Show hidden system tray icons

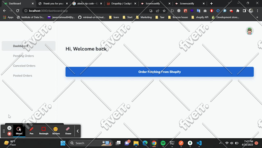[220, 143]
